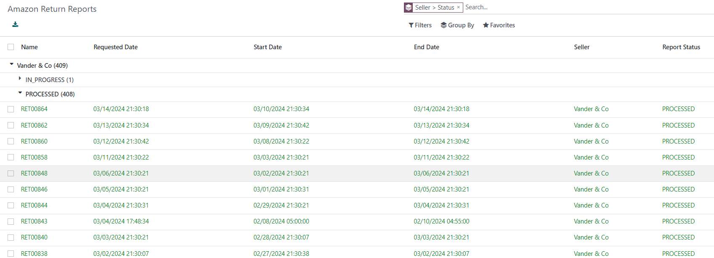Image resolution: width=714 pixels, height=258 pixels.
Task: Click PROCESSED status in RET00848 row
Action: tap(678, 173)
